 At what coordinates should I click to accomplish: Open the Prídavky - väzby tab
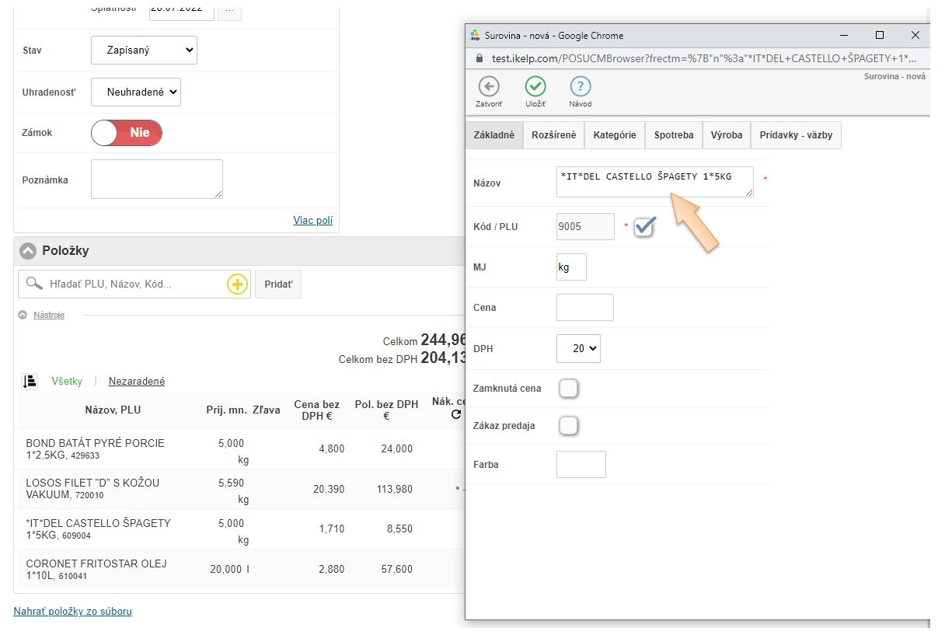coord(796,134)
